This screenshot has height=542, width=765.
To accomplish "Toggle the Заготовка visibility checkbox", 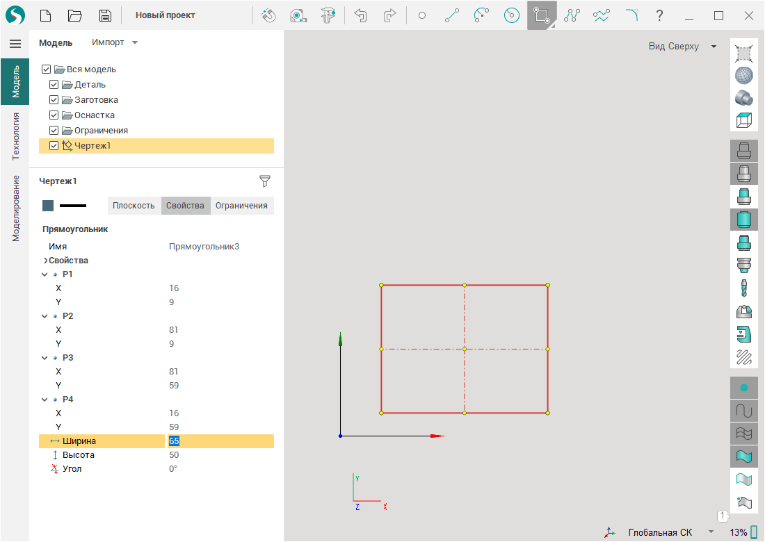I will pos(54,100).
